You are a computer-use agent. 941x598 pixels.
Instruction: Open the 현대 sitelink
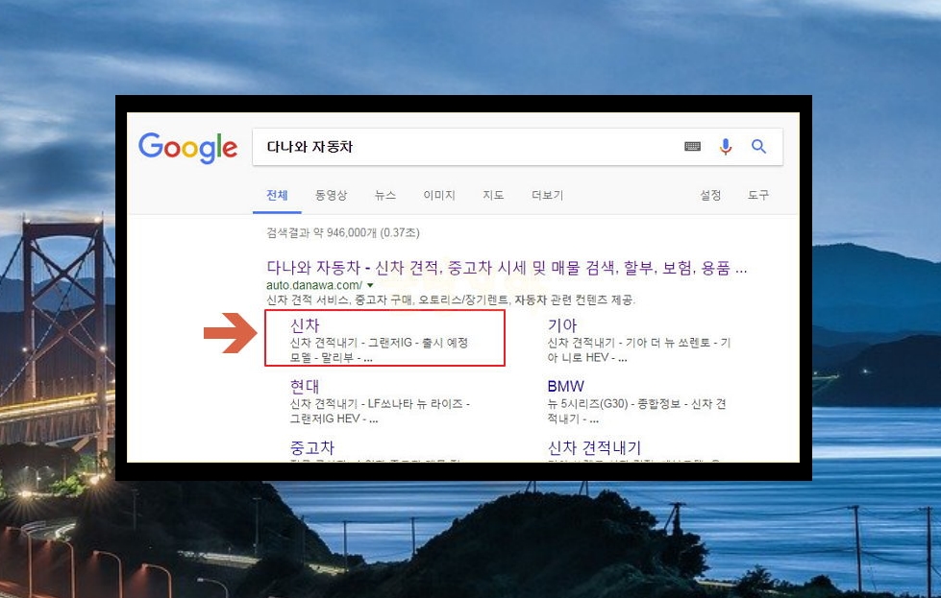pyautogui.click(x=305, y=387)
